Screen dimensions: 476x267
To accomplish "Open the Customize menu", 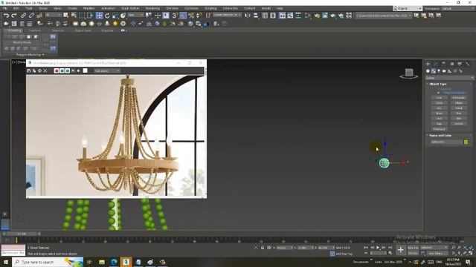I will tap(191, 8).
